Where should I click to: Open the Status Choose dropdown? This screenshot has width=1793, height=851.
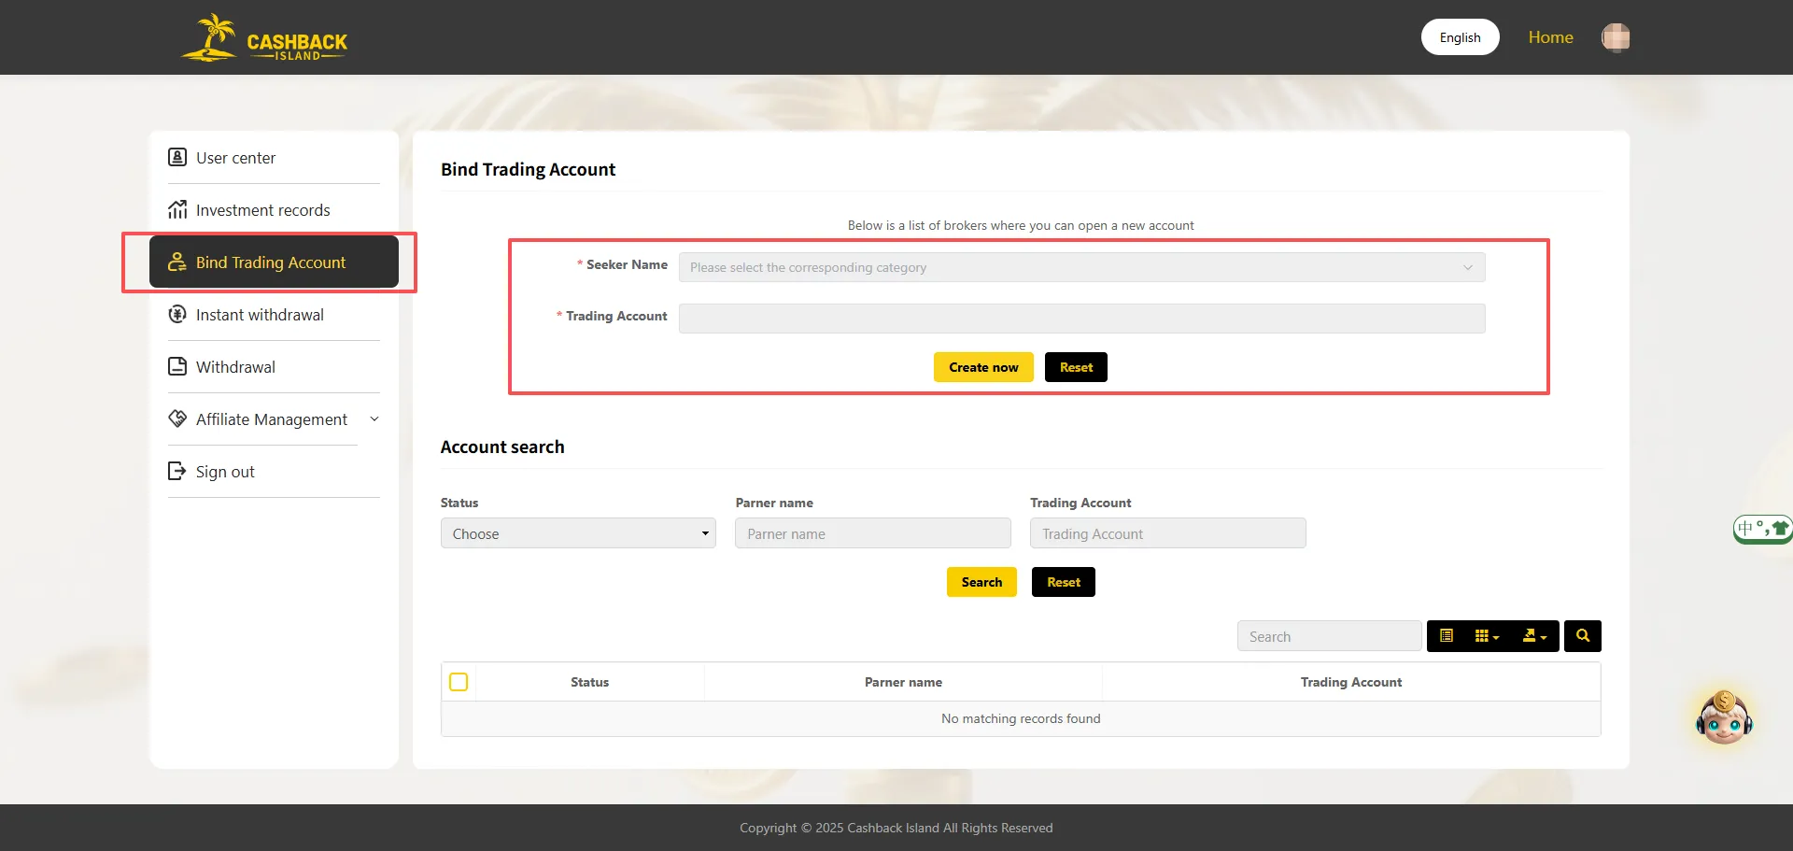577,533
